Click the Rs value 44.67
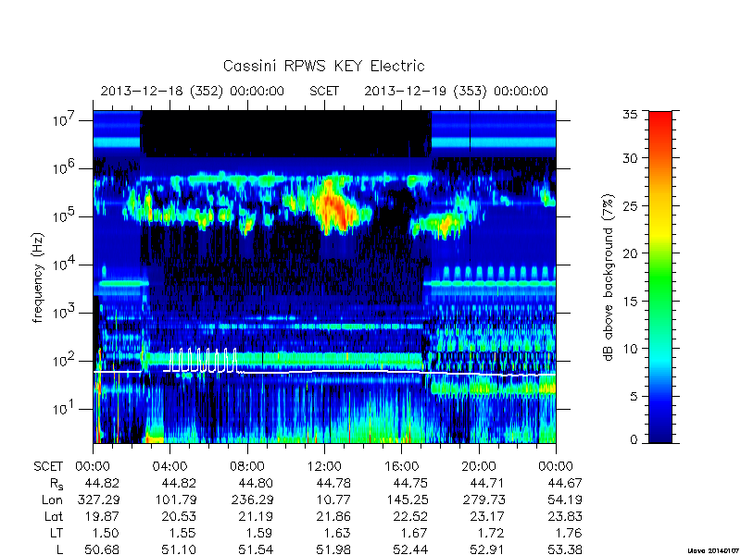The image size is (741, 555). [x=564, y=483]
